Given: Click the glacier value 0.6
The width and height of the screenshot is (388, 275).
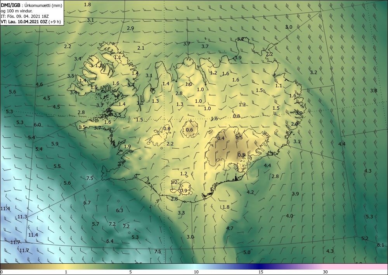Looking at the screenshot, I should tap(189, 130).
